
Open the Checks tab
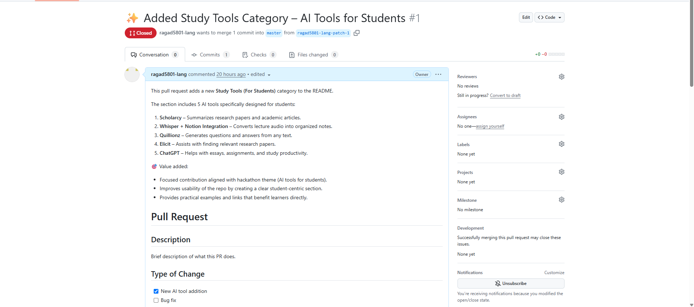pyautogui.click(x=259, y=55)
